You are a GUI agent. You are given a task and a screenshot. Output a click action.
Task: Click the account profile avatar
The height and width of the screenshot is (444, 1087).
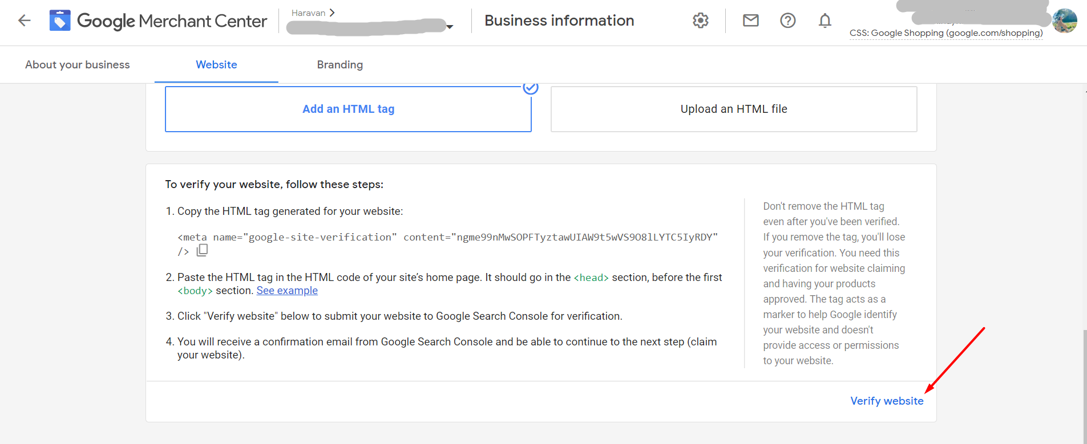coord(1064,21)
